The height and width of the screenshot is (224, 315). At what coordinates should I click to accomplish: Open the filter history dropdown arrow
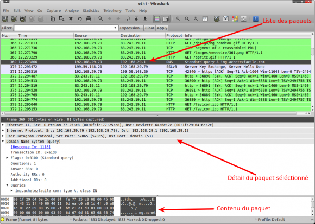click(x=115, y=28)
